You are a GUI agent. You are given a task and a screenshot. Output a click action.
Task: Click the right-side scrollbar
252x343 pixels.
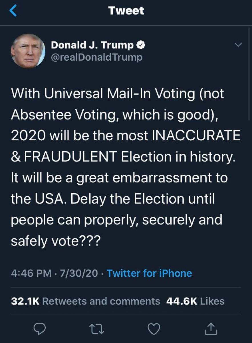pos(250,74)
